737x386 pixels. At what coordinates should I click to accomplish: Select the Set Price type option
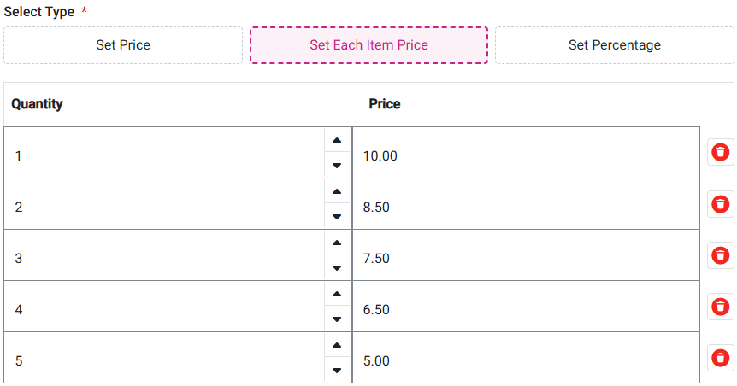[x=123, y=45]
